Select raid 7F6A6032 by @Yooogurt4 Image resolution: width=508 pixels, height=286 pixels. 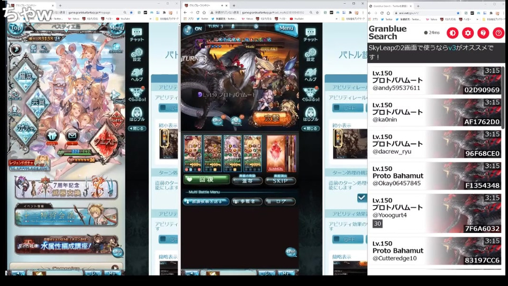[x=435, y=213]
